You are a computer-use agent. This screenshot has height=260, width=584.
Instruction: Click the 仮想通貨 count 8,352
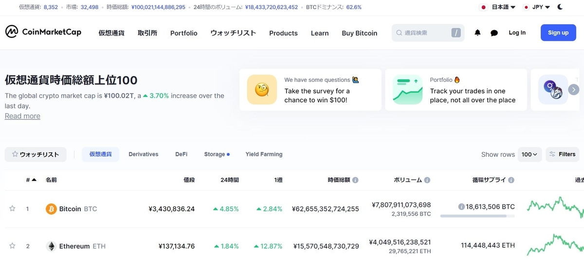pyautogui.click(x=51, y=7)
